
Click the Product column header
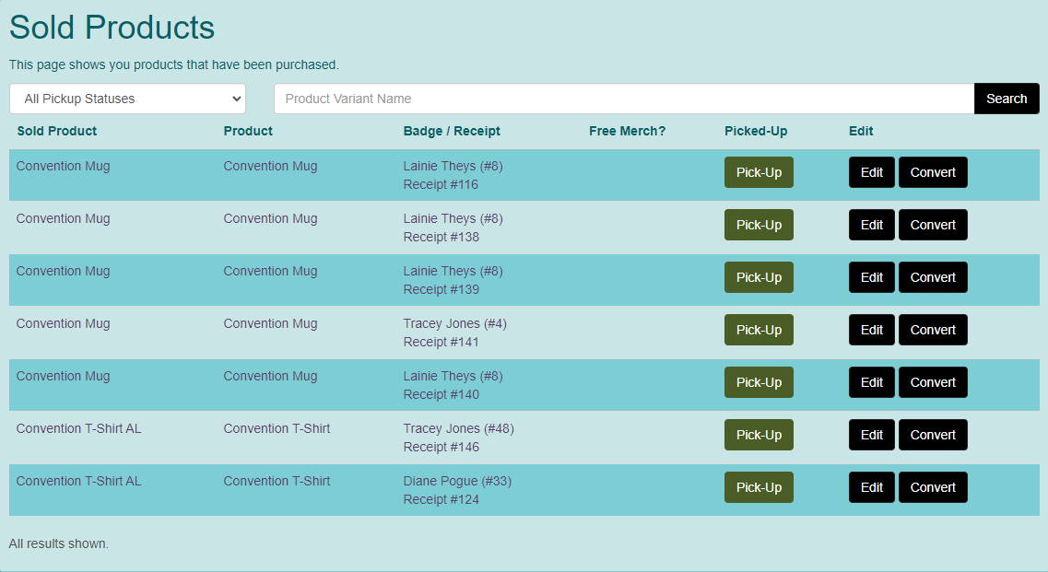[248, 131]
